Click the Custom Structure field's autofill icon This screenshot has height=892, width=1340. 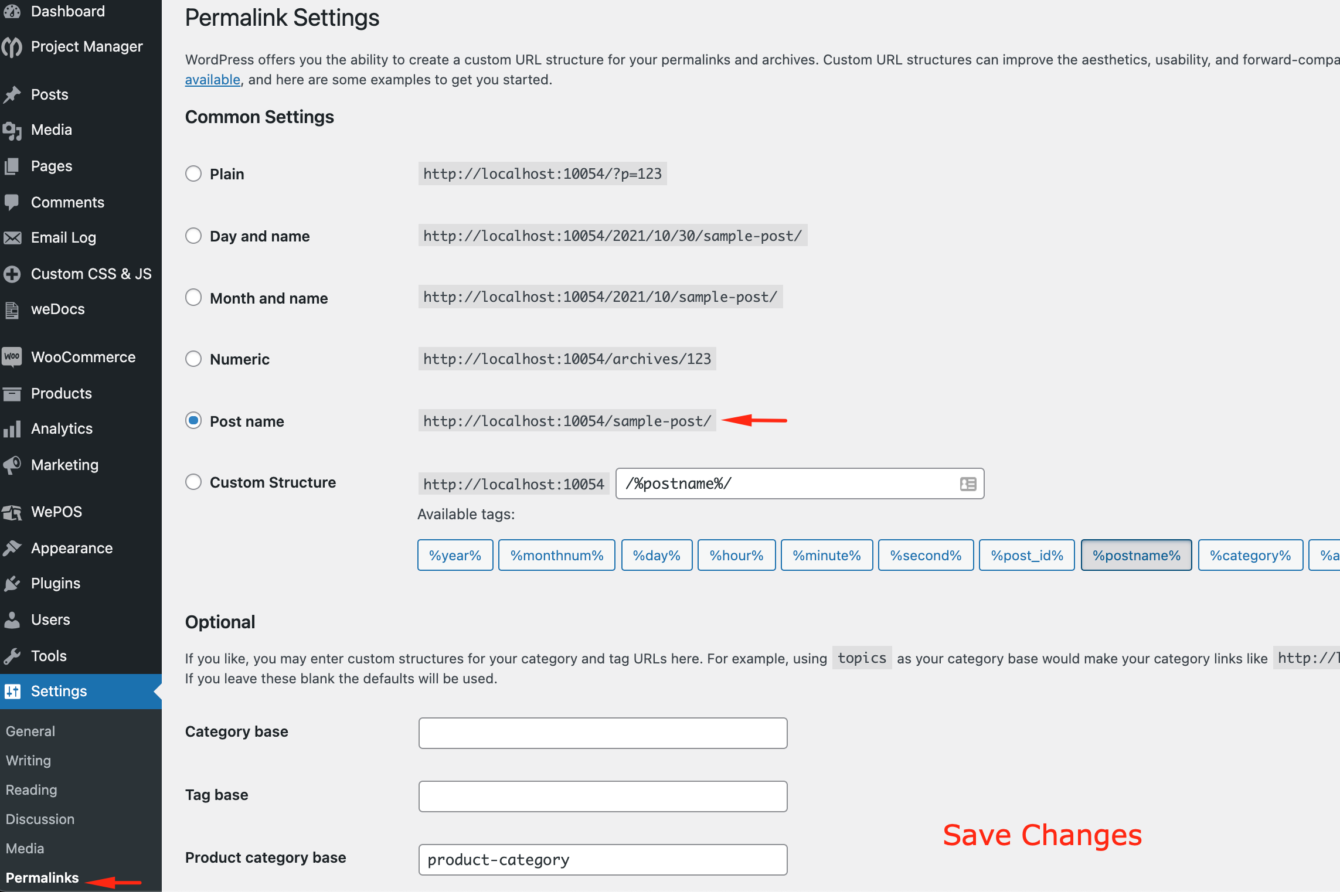pos(968,484)
